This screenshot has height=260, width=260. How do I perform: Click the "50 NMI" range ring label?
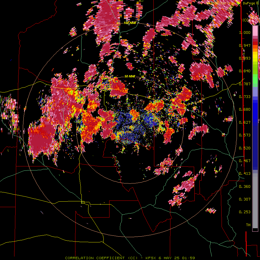[x=130, y=77]
